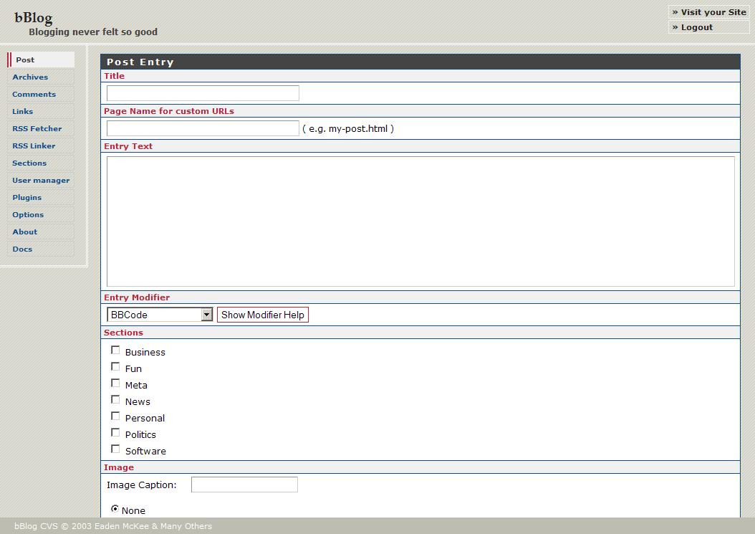Open the BBCode entry modifier dropdown
755x534 pixels.
[160, 315]
